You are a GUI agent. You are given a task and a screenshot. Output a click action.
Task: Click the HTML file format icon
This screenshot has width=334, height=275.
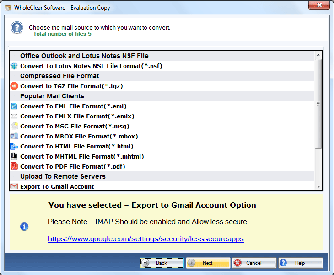tap(14, 146)
